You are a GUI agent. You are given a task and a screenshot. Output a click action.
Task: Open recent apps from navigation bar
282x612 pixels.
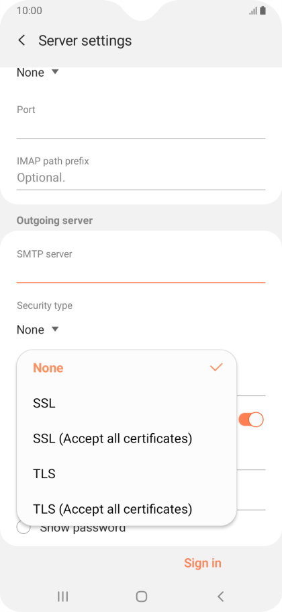click(x=62, y=596)
